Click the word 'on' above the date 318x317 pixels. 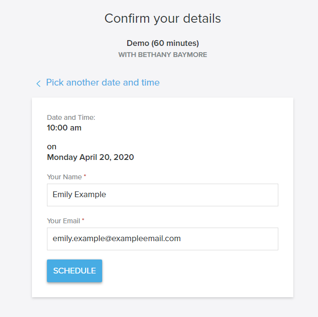(x=51, y=147)
